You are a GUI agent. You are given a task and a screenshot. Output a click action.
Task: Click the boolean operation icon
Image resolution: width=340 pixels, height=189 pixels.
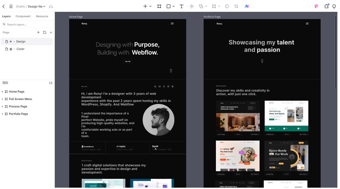click(x=201, y=6)
